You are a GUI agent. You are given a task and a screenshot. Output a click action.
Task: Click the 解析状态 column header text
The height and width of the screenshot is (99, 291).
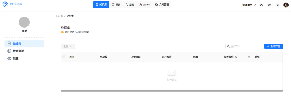pyautogui.click(x=229, y=57)
